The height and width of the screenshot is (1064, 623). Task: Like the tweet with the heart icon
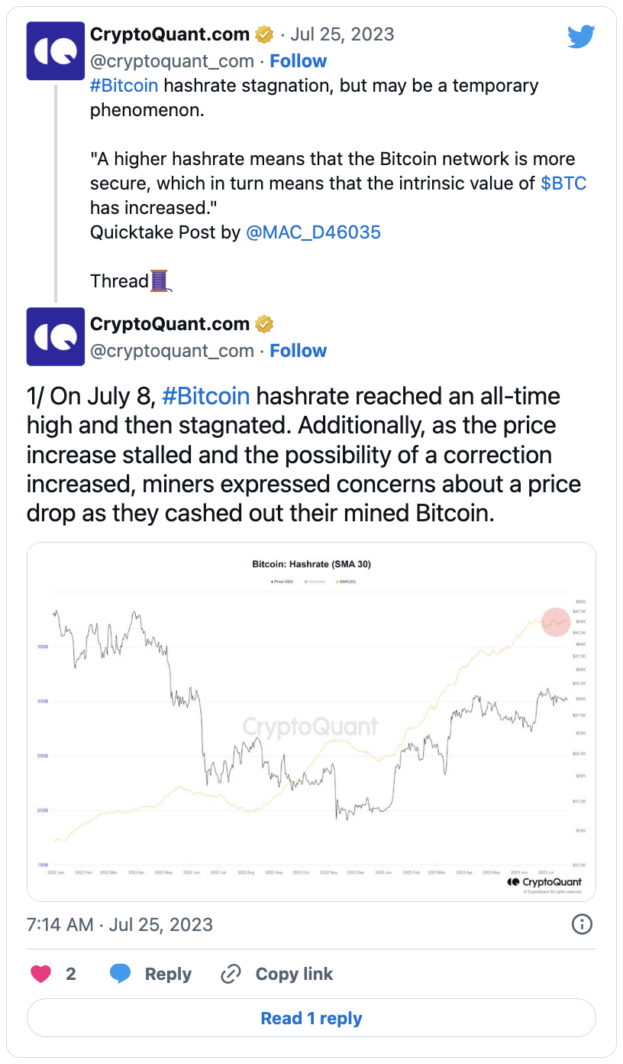42,973
